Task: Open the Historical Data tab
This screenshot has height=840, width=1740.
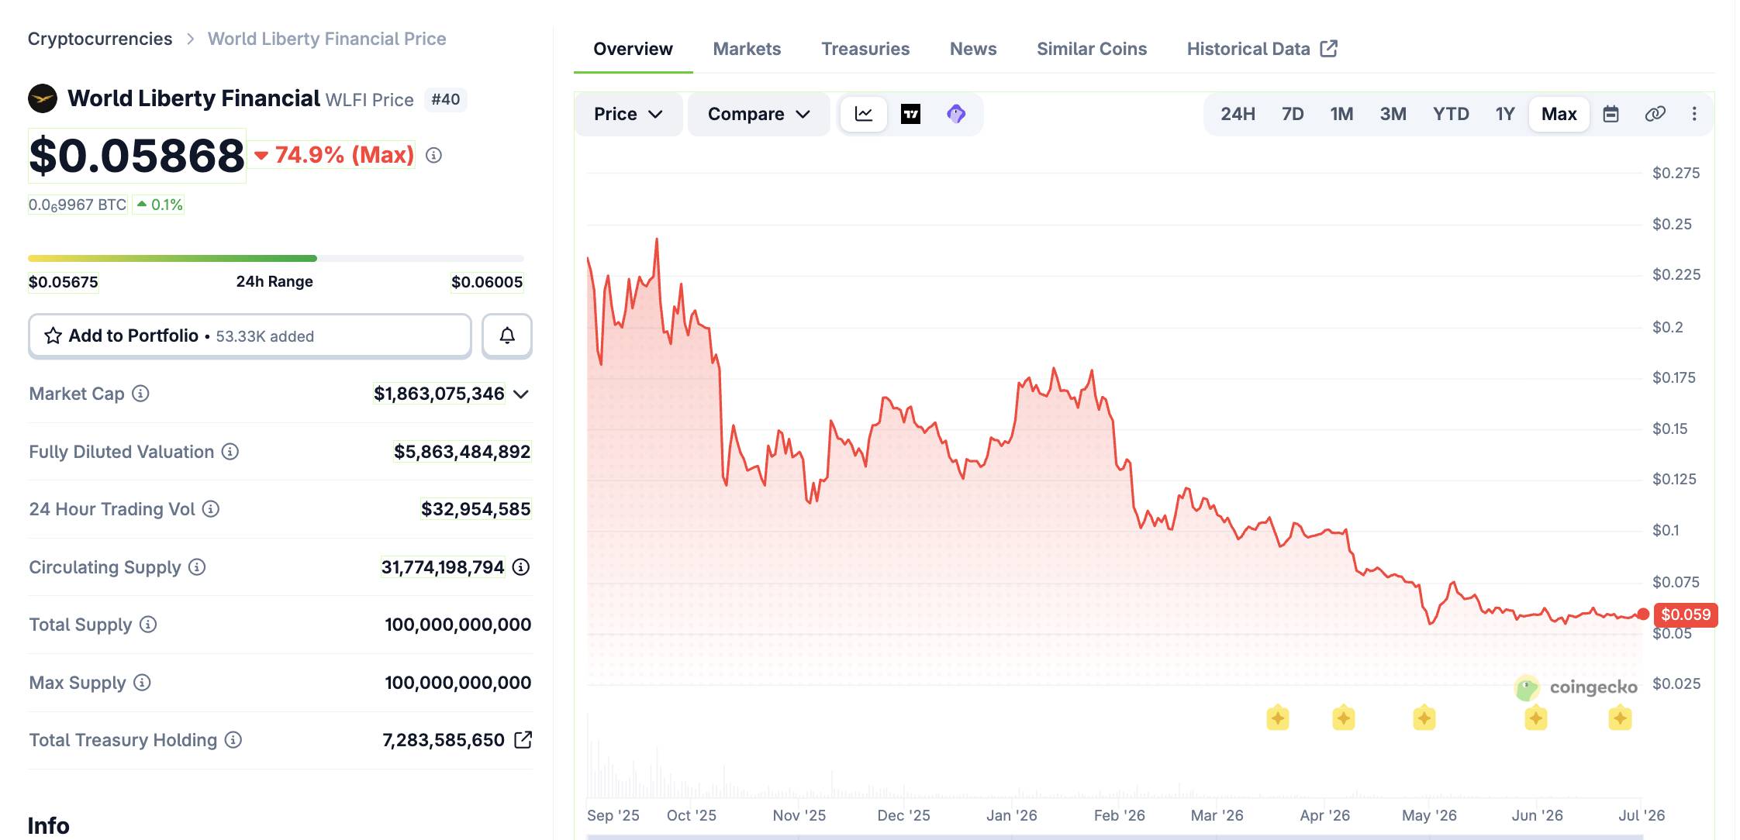Action: coord(1262,49)
